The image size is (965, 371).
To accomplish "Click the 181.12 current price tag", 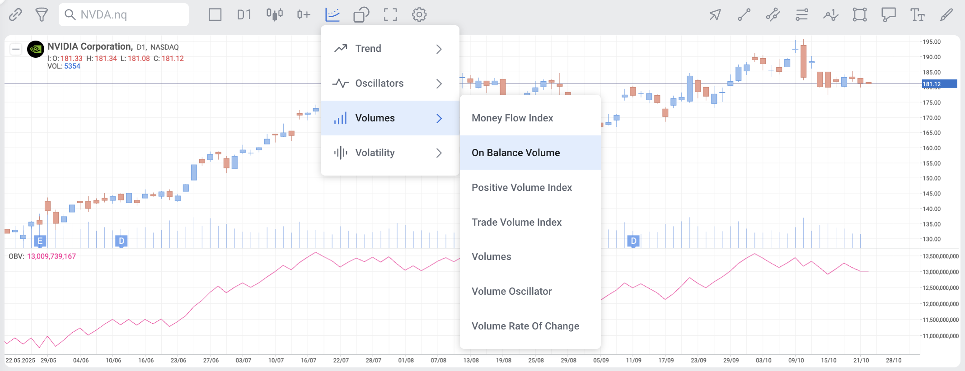I will 939,84.
